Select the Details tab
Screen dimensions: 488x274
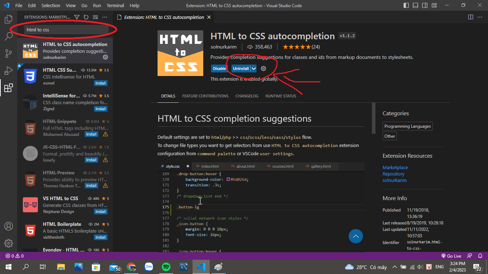pos(168,96)
